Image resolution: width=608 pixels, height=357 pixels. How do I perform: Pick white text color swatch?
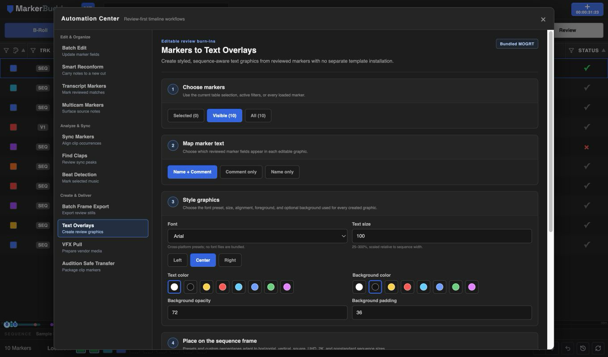(174, 287)
